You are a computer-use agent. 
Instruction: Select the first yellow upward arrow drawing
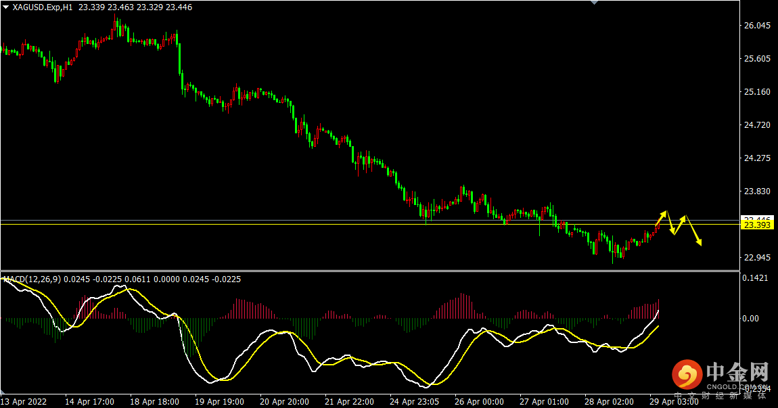click(x=661, y=218)
